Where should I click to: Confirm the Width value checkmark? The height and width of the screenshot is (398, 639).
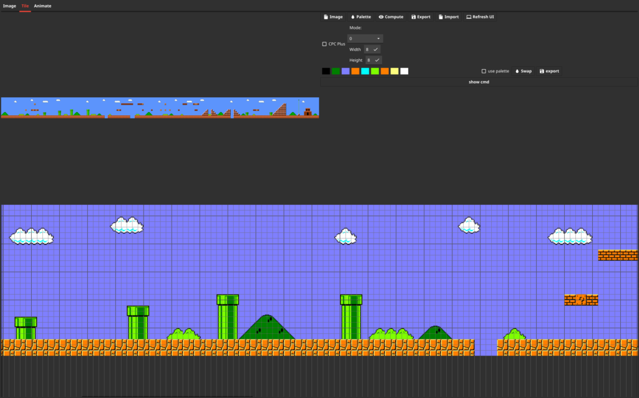click(376, 49)
